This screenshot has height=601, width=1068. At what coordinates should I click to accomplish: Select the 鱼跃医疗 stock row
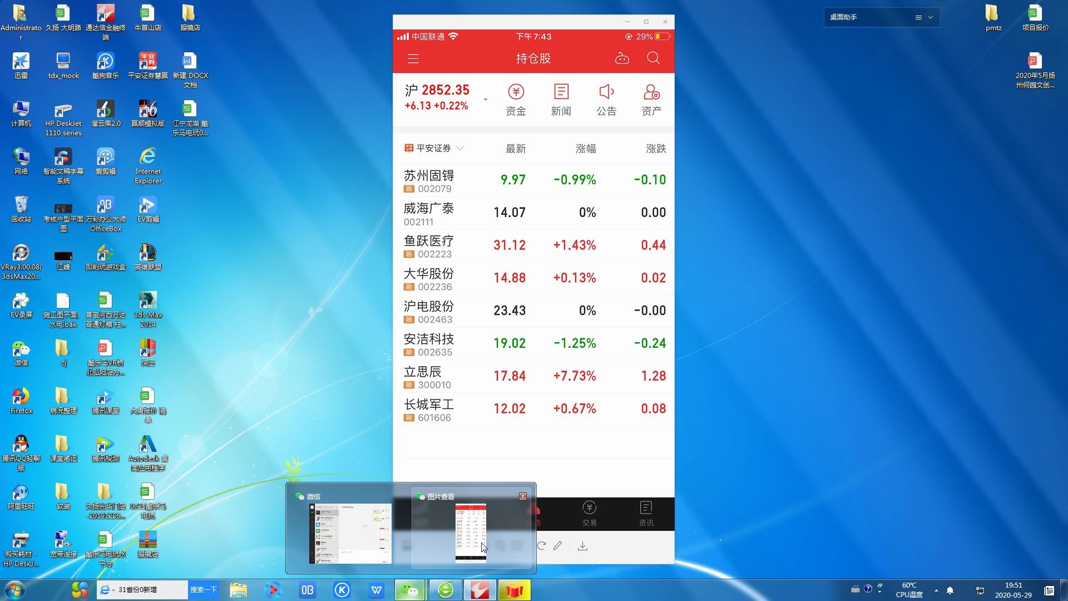coord(533,246)
